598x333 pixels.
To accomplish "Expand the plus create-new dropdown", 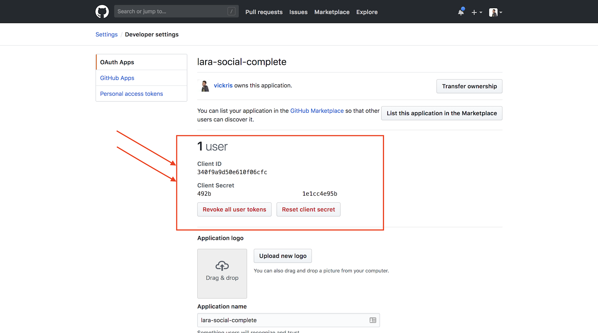I will pos(477,12).
